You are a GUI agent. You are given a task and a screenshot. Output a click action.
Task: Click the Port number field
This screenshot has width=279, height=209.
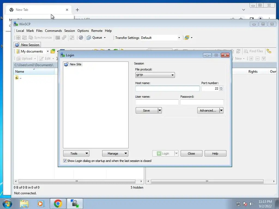tap(210, 88)
